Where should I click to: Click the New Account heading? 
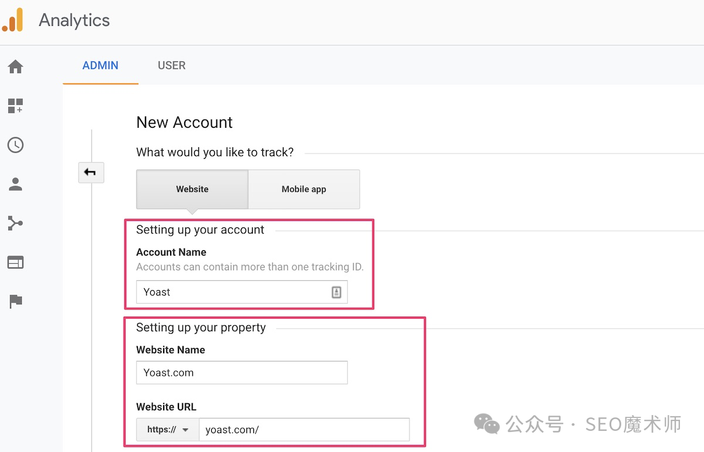pos(184,123)
